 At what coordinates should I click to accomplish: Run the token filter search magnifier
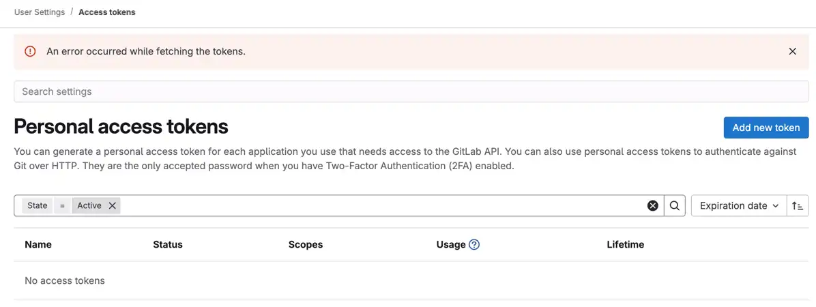(x=674, y=205)
